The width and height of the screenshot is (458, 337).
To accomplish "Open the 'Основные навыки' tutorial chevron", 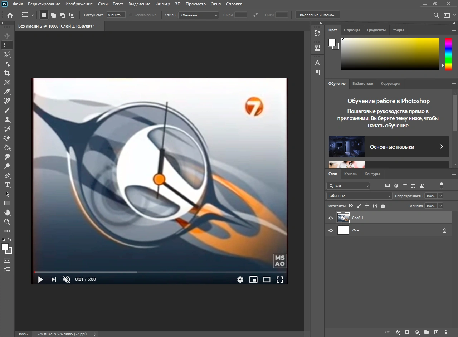I will point(441,147).
